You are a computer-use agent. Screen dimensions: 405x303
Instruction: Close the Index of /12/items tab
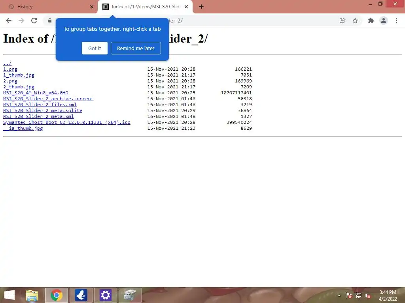pos(186,7)
